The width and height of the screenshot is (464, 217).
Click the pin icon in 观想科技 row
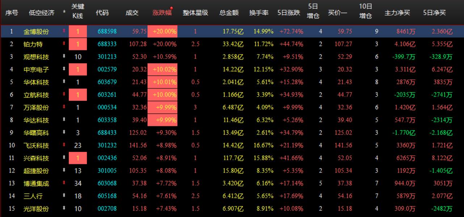pyautogui.click(x=64, y=56)
